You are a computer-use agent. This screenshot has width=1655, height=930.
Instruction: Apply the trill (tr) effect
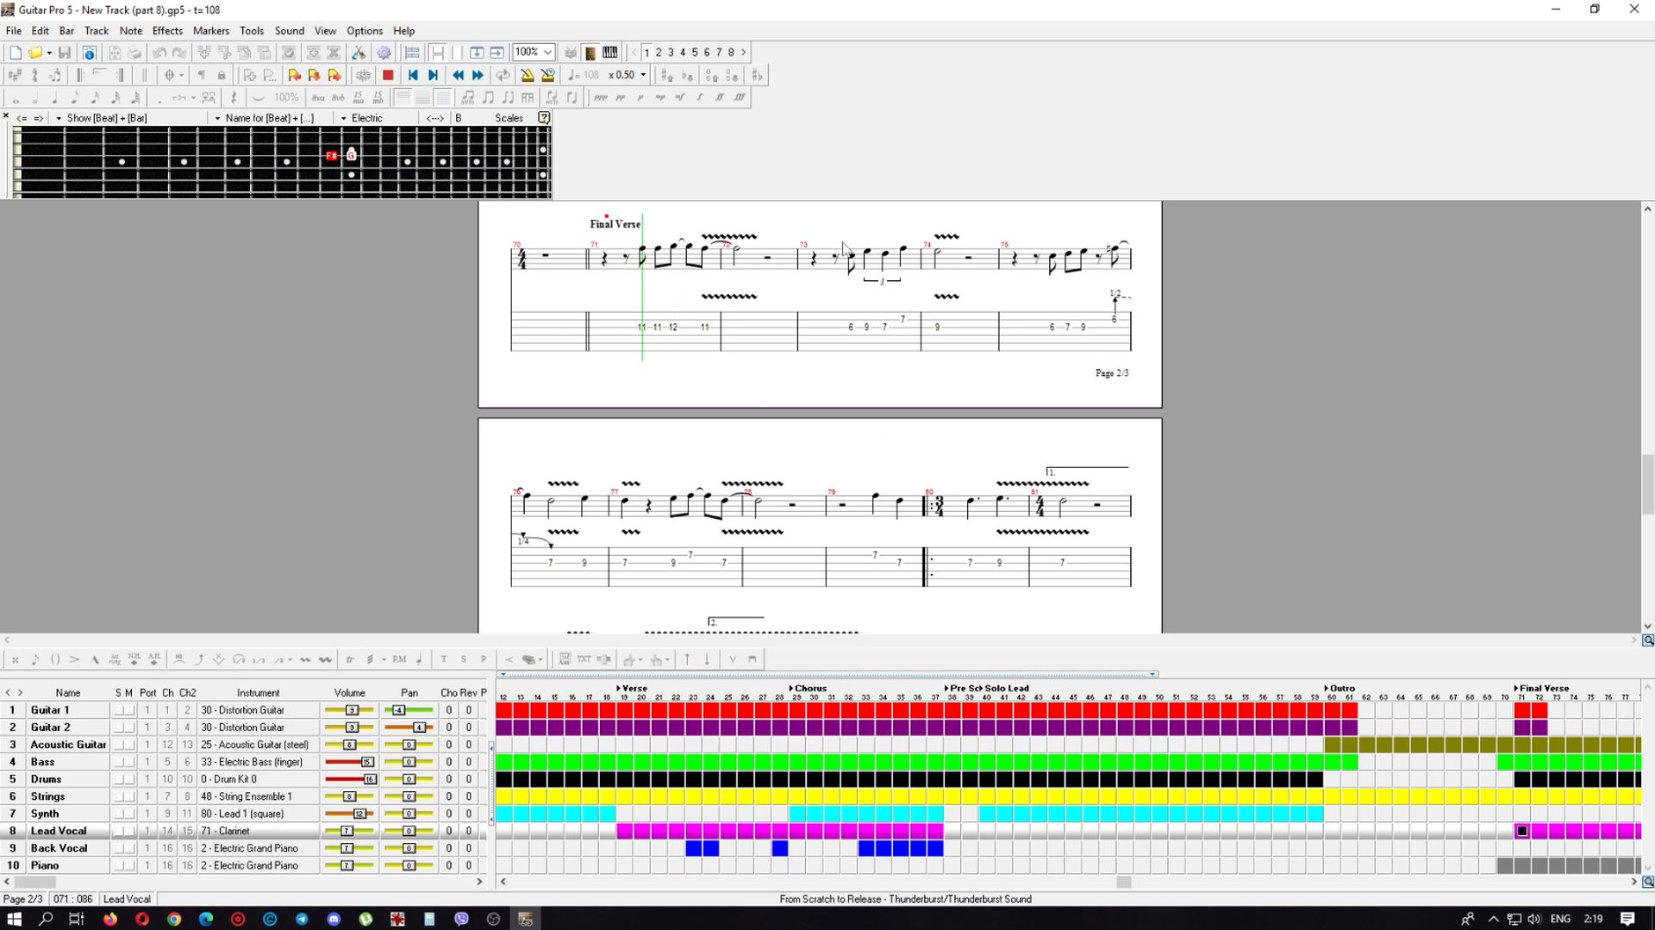[350, 659]
